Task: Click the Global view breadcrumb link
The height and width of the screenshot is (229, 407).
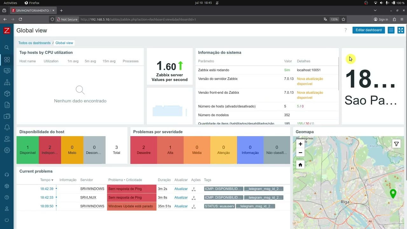Action: click(64, 43)
